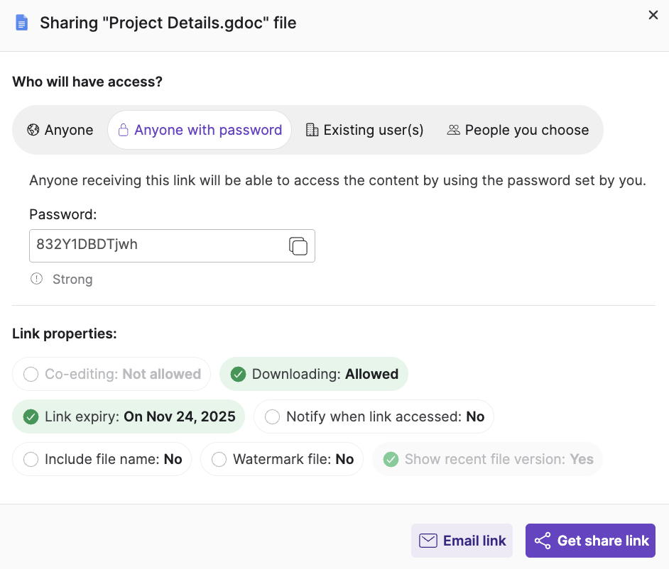Image resolution: width=669 pixels, height=569 pixels.
Task: Click the envelope icon on Email link button
Action: (428, 540)
